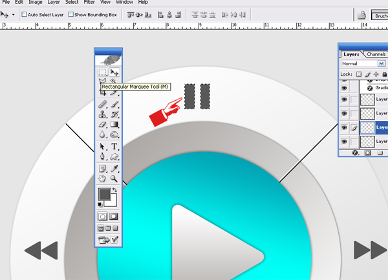
Task: Click align horizontal centers icon
Action: pos(169,15)
